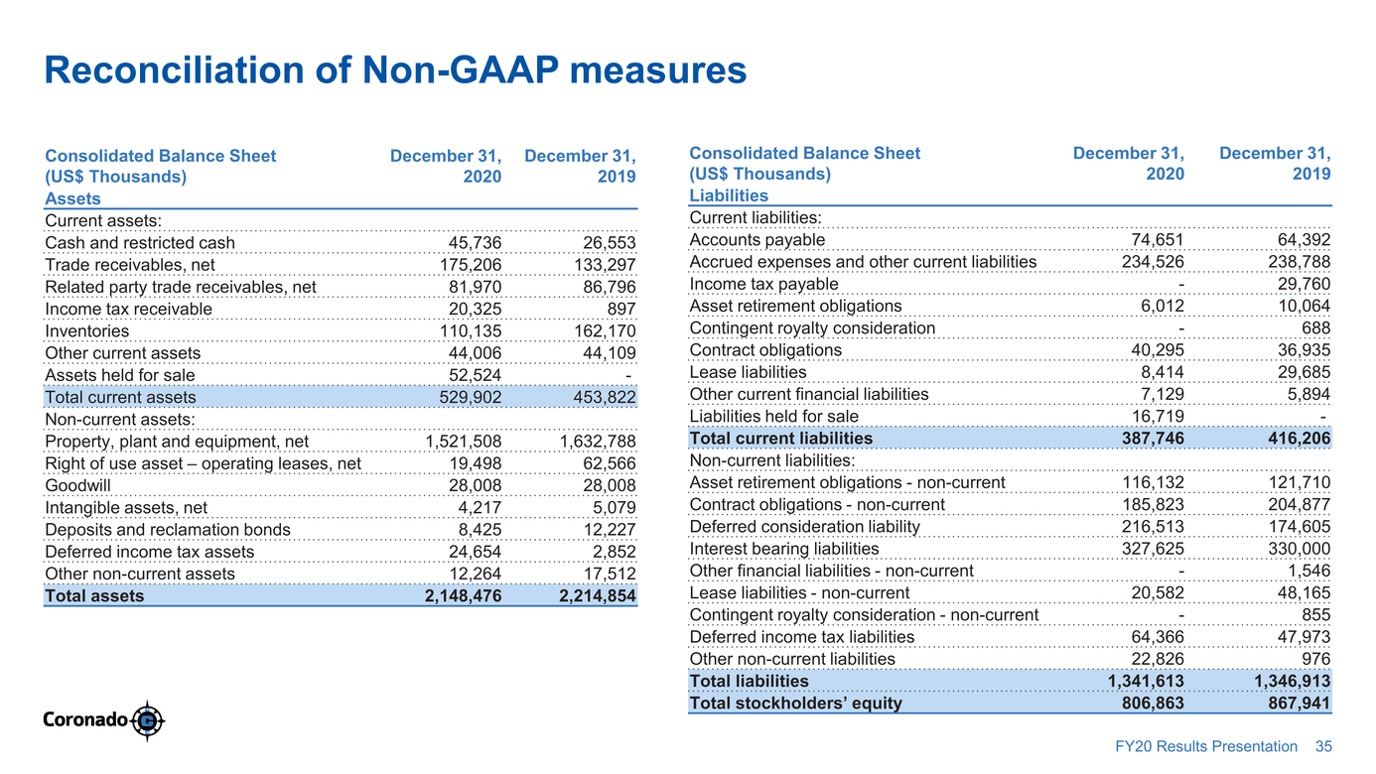Image resolution: width=1376 pixels, height=774 pixels.
Task: Select liabilities held for sale value 16,719
Action: [x=1158, y=416]
